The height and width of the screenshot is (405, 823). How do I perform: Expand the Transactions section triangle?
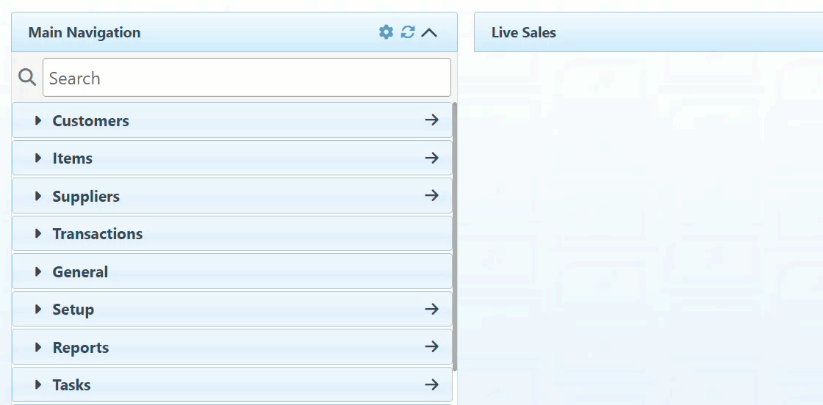[38, 234]
